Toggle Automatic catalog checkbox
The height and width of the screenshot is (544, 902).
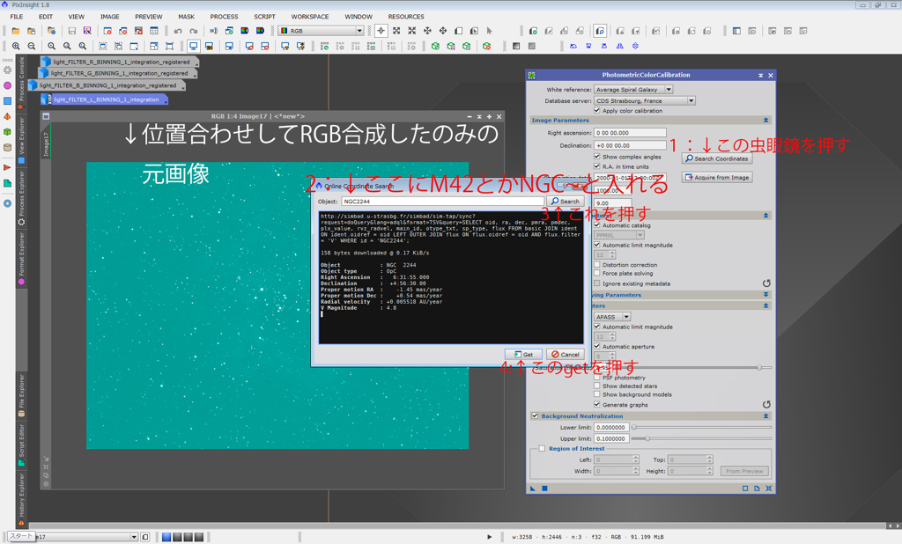(x=597, y=225)
